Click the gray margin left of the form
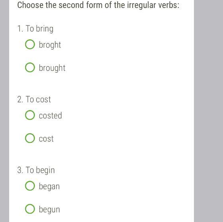 pos(4,111)
